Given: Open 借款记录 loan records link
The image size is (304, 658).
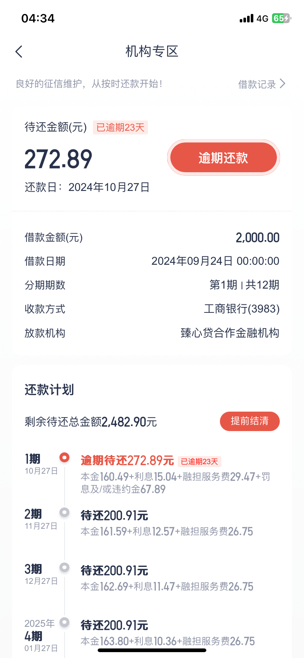Looking at the screenshot, I should (x=257, y=84).
